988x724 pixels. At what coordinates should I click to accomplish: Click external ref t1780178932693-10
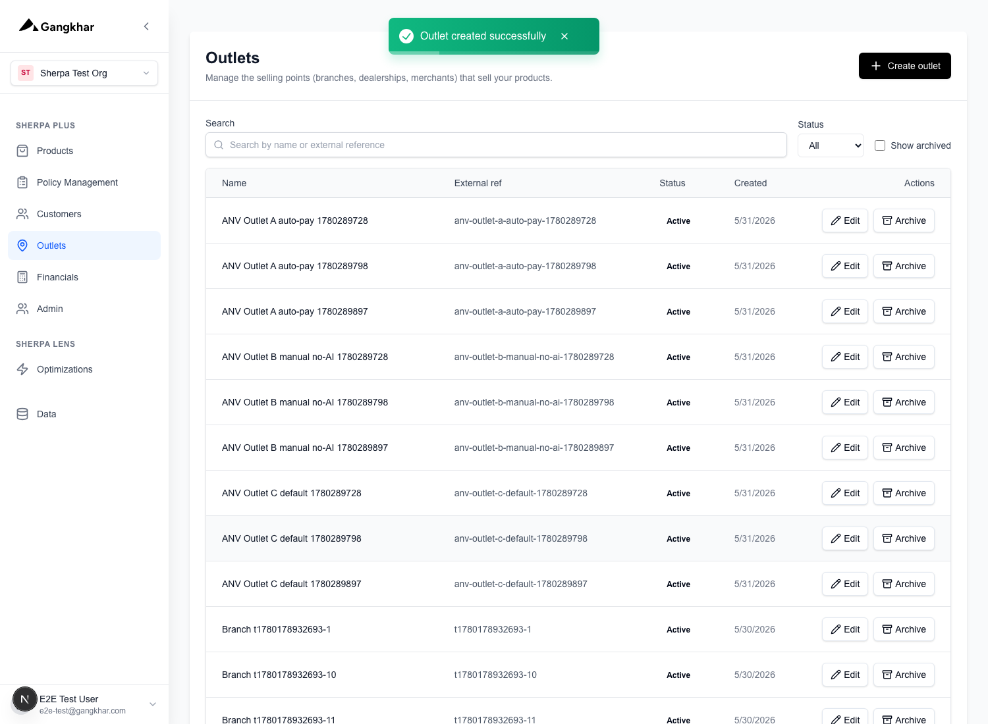tap(495, 675)
